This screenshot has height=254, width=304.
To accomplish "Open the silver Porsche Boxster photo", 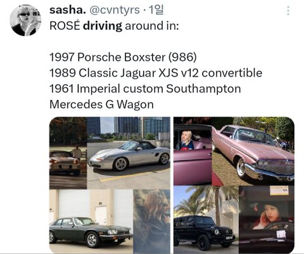I will (129, 153).
